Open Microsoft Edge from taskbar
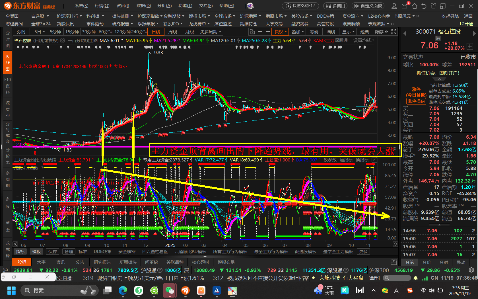 point(123,290)
